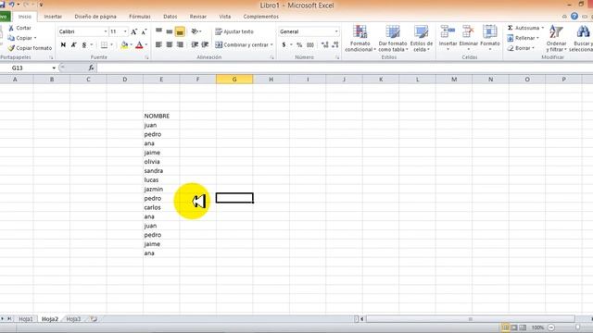Viewport: 593px width, 333px height.
Task: Decrease decimal places icon
Action: pos(335,45)
